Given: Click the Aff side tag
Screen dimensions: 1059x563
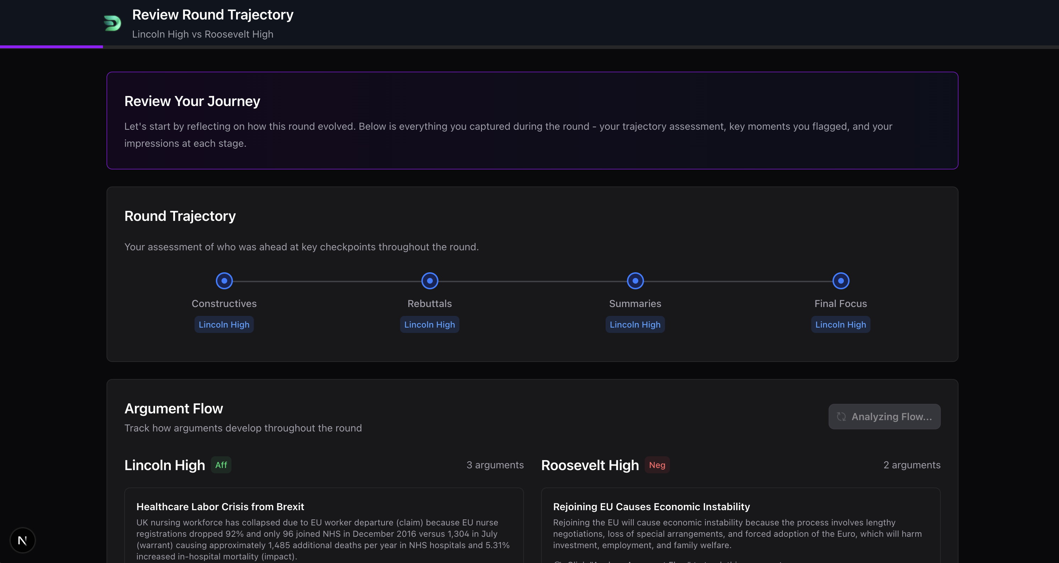Looking at the screenshot, I should 221,465.
